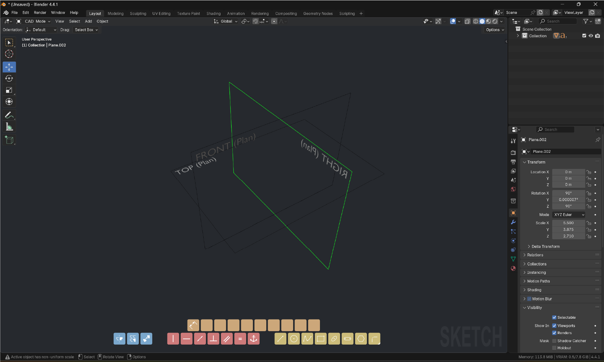The height and width of the screenshot is (362, 604).
Task: Click the anchor fix constraint icon
Action: [x=254, y=339]
